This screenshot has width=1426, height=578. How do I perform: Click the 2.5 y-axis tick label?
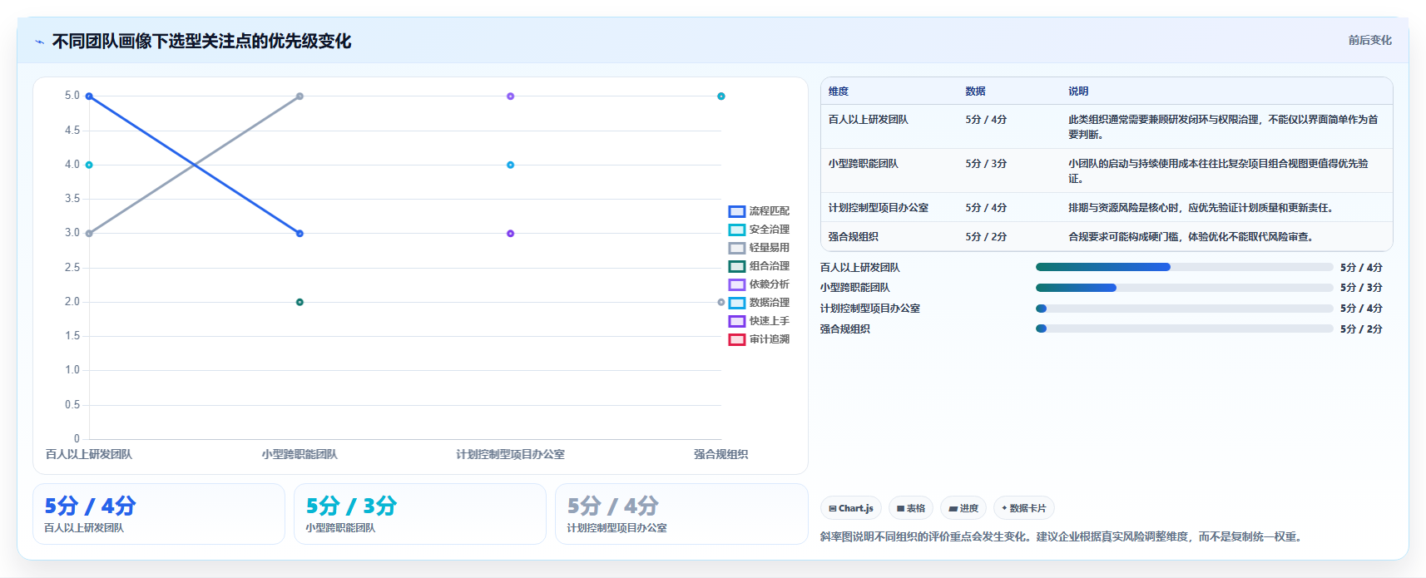[x=72, y=268]
